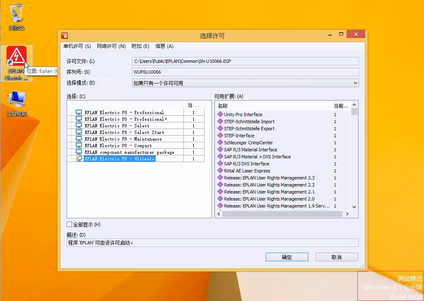Click diamond icon of STEP-Schnittstelle Export
This screenshot has height=301, width=424.
220,128
